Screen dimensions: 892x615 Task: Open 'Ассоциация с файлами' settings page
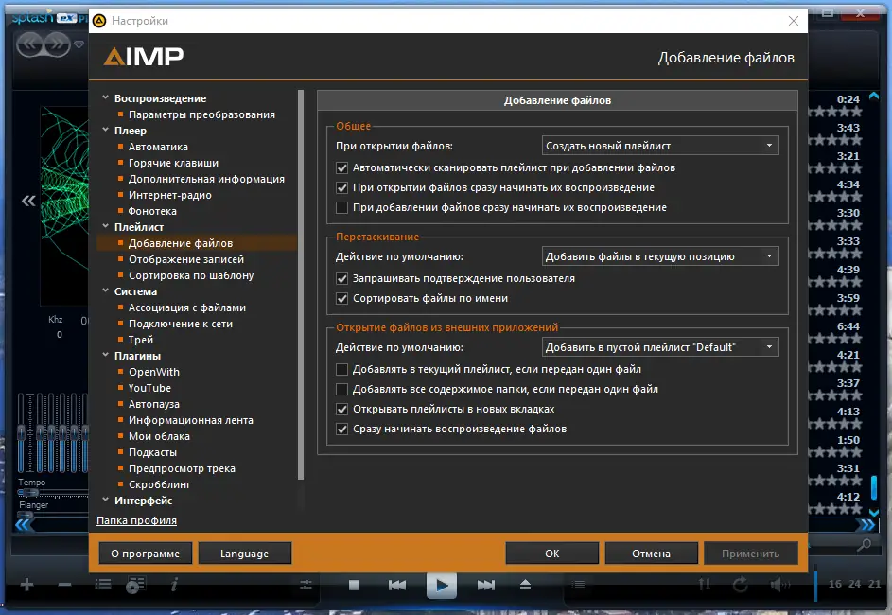tap(187, 307)
